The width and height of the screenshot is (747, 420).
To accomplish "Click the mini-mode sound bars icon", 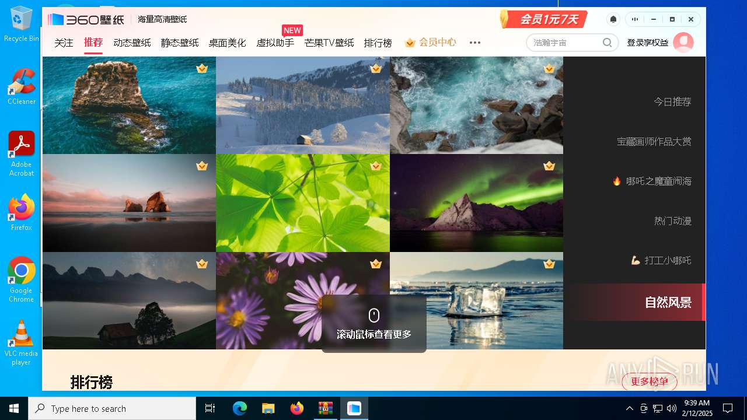I will [x=634, y=19].
